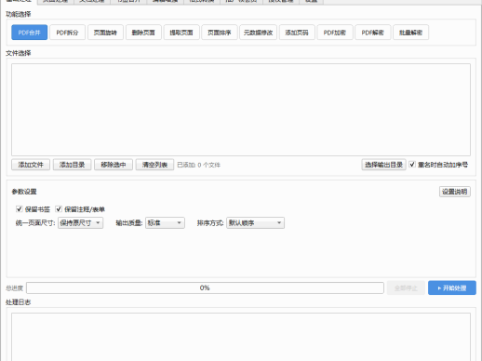
Task: Open the 元数据修改 function
Action: (x=258, y=33)
